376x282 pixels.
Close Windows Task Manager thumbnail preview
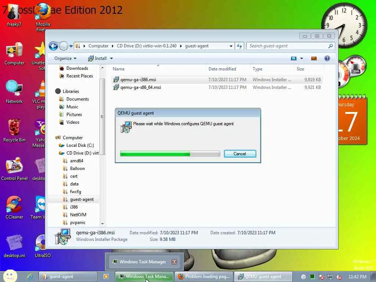(174, 262)
